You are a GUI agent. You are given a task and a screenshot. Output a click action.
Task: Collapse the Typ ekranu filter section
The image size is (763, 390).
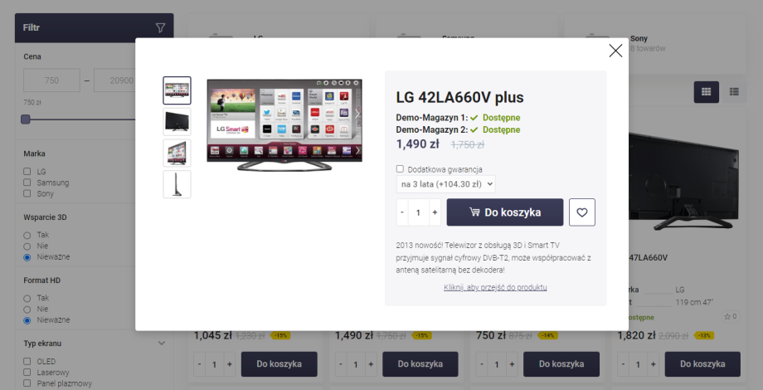click(x=162, y=344)
